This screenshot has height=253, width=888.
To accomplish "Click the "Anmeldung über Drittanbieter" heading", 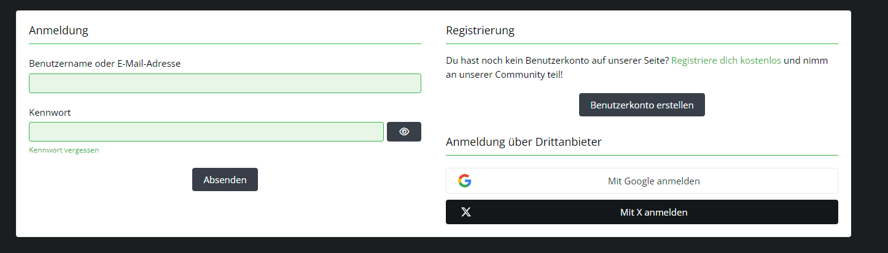I will 523,142.
